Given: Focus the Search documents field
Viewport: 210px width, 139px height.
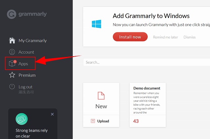Looking at the screenshot, I should (x=147, y=62).
